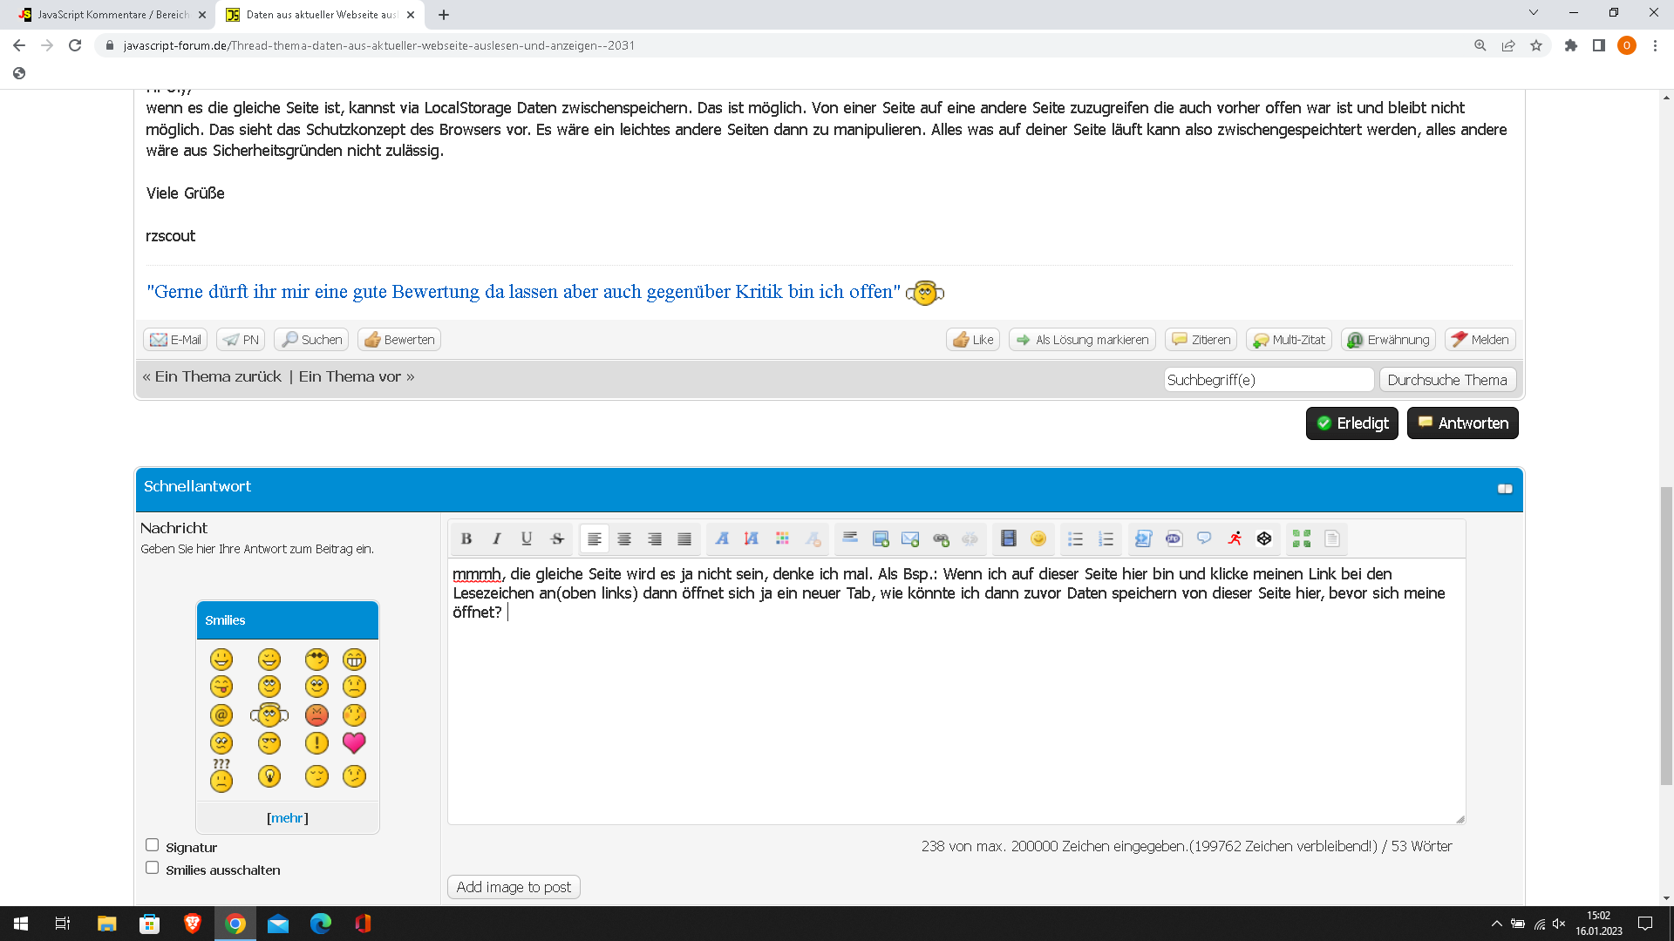Open the font name picker
1674x941 pixels.
(x=722, y=539)
